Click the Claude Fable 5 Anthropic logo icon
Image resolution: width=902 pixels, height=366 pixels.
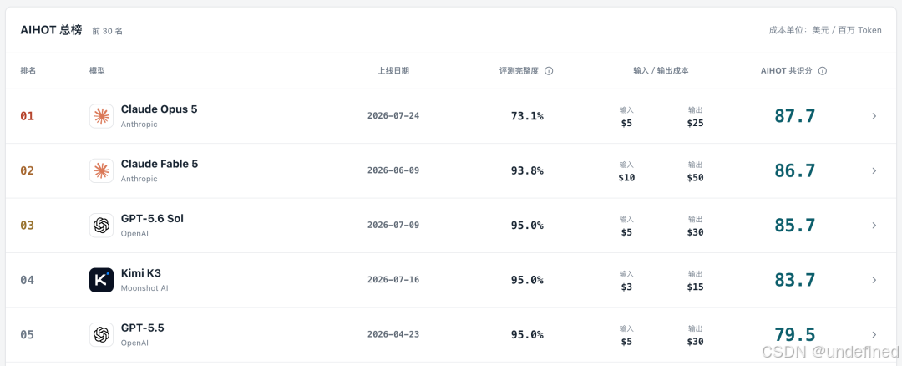pyautogui.click(x=101, y=171)
